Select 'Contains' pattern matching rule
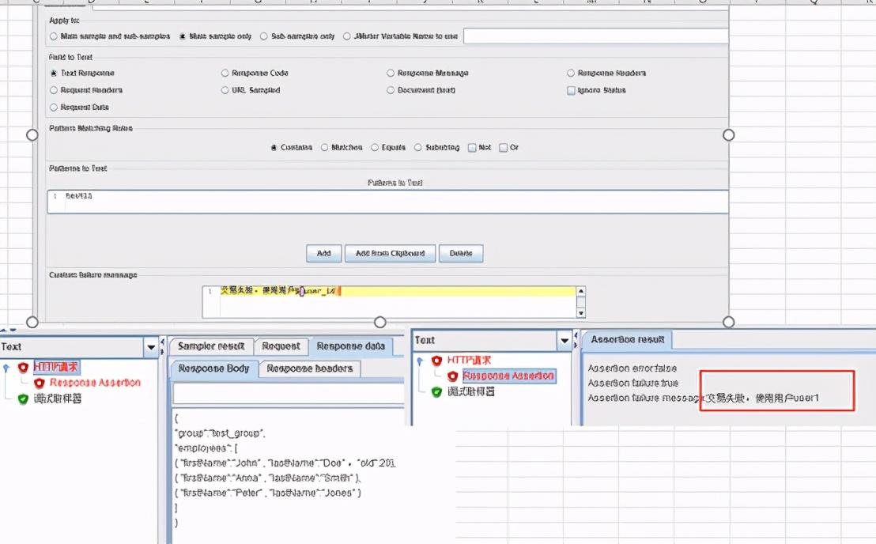The height and width of the screenshot is (544, 876). 274,147
